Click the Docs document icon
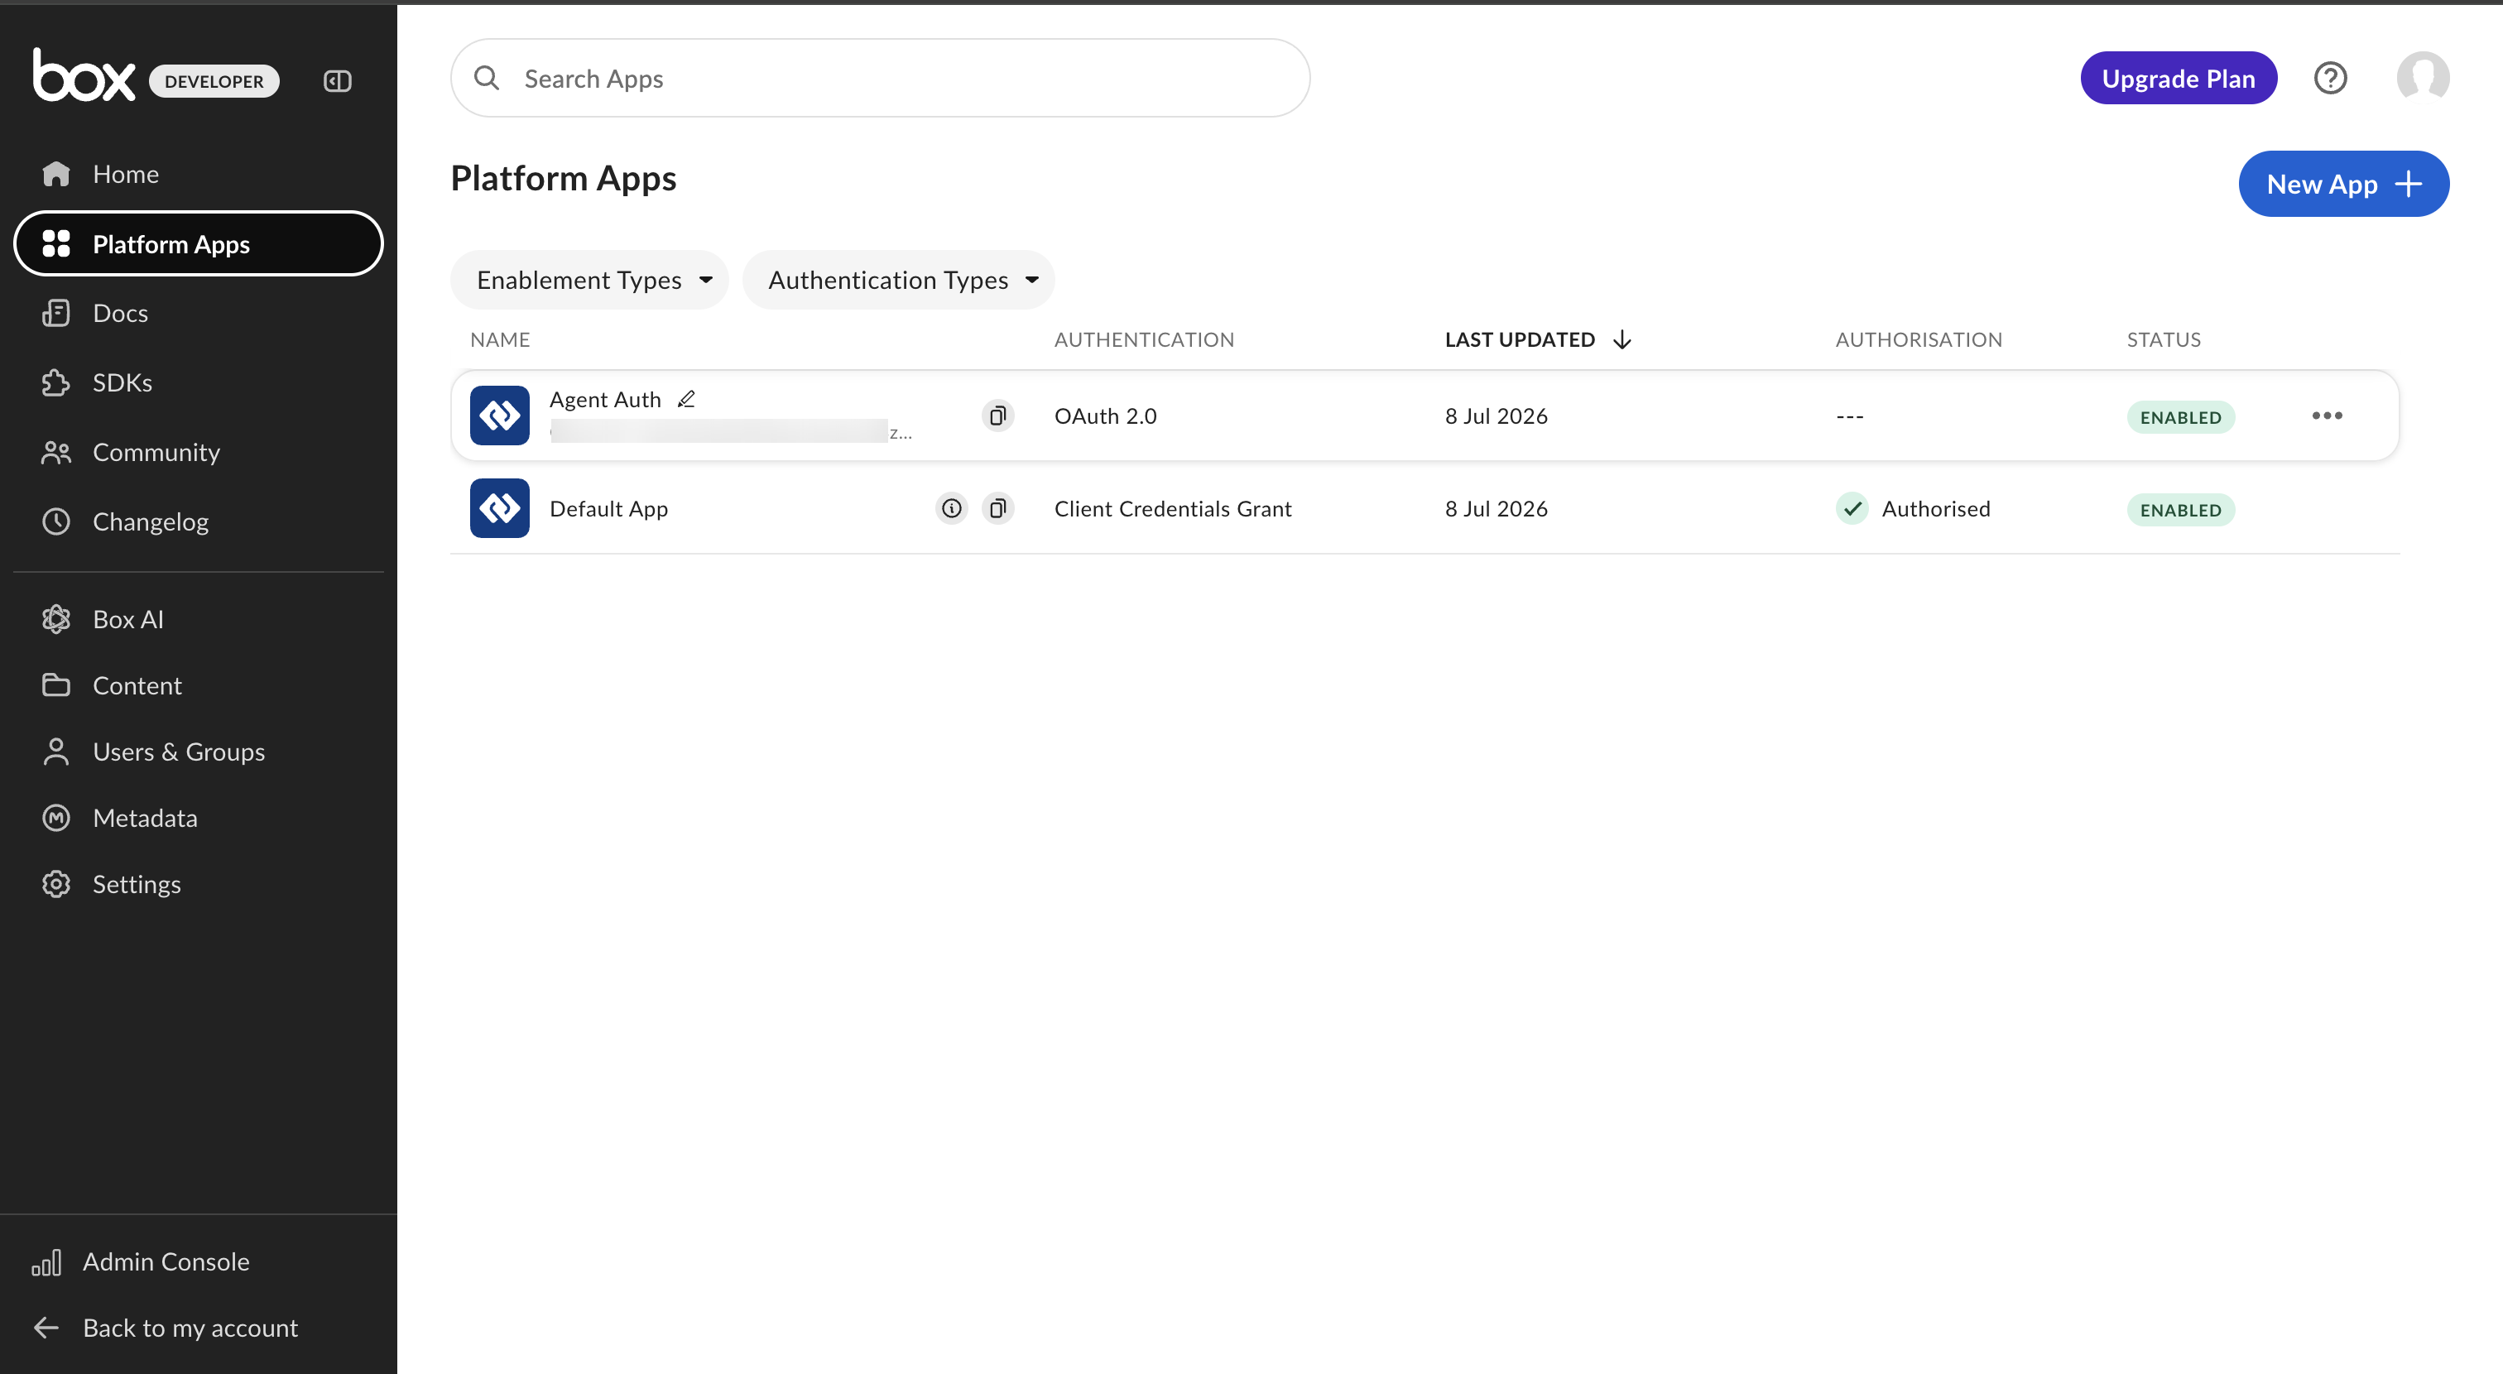Image resolution: width=2503 pixels, height=1374 pixels. click(x=55, y=313)
